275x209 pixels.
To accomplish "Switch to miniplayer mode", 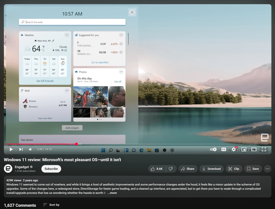I will [x=244, y=149].
